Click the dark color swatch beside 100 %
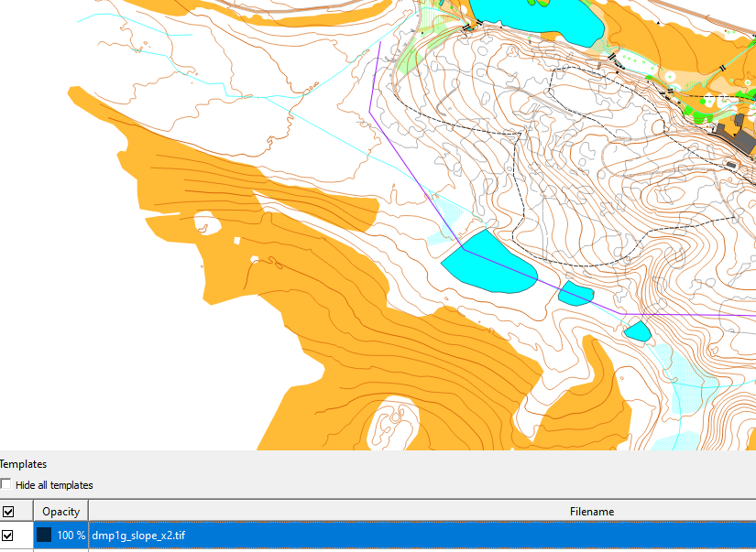This screenshot has height=552, width=756. click(44, 535)
